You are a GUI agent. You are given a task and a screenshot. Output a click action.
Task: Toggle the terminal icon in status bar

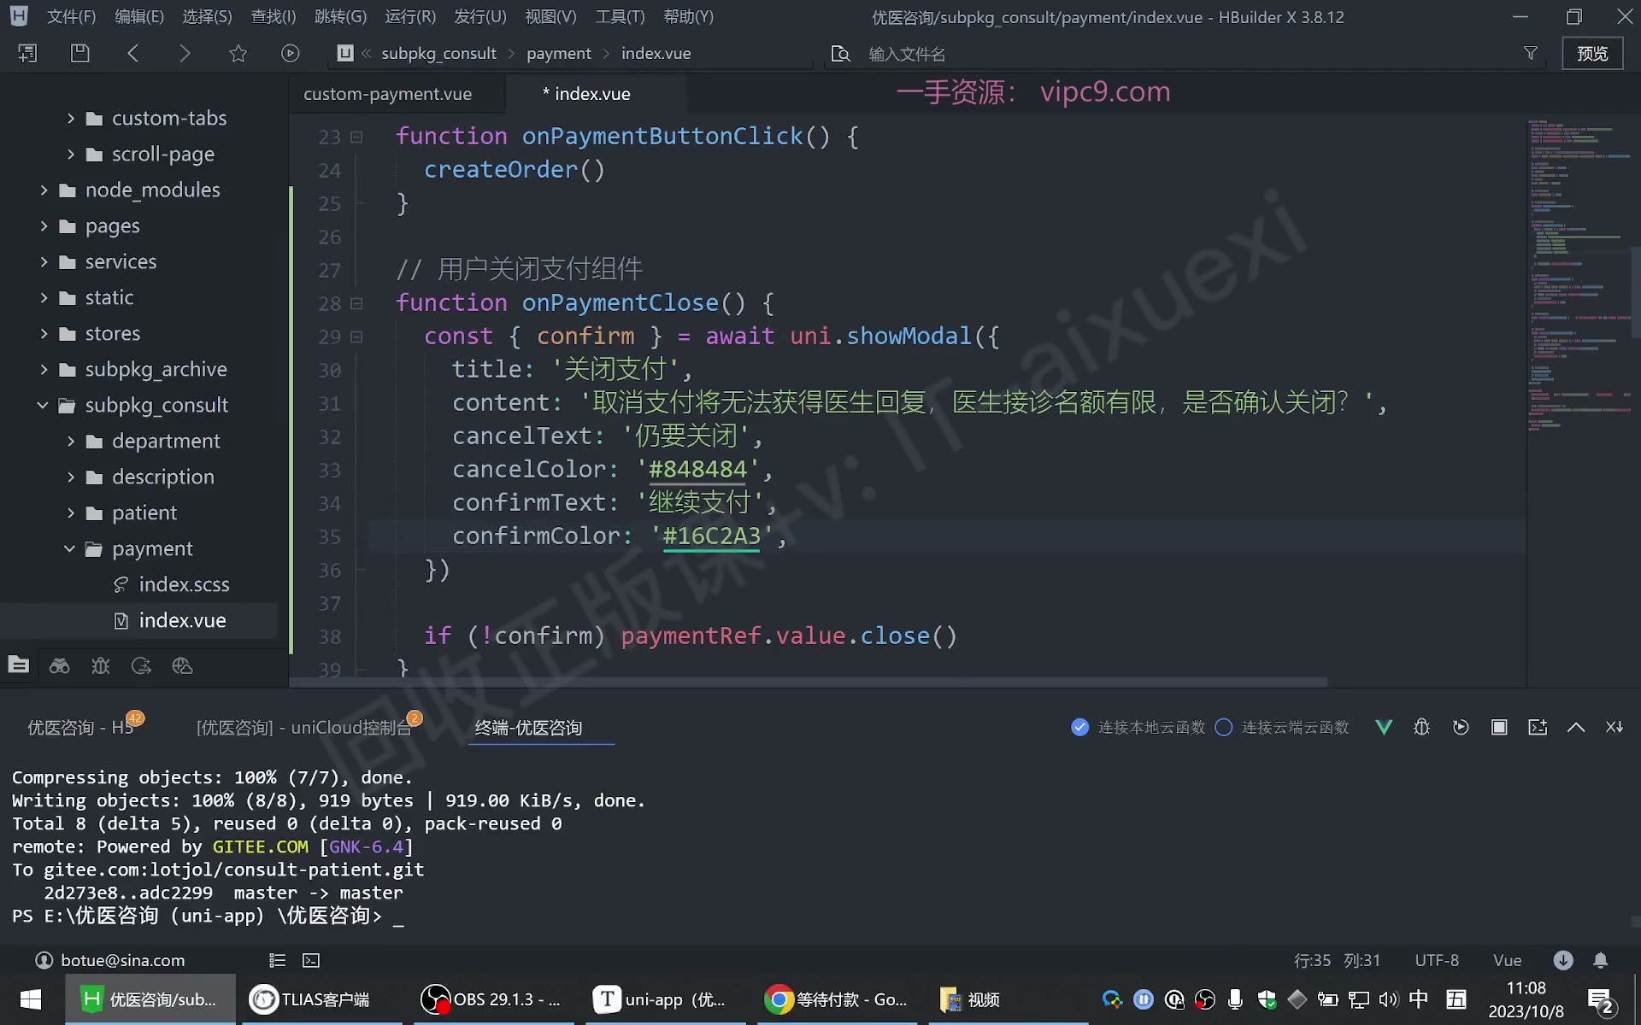coord(311,960)
